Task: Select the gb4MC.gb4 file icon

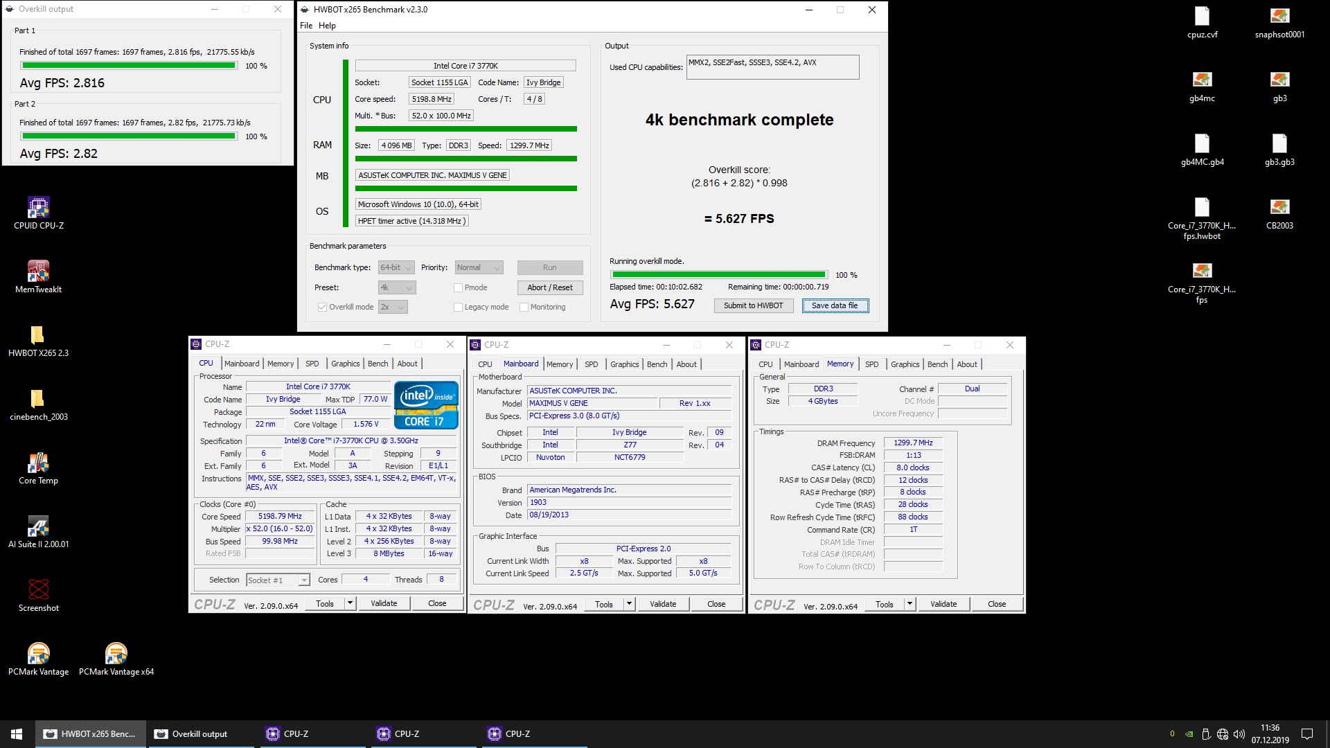Action: [1202, 150]
